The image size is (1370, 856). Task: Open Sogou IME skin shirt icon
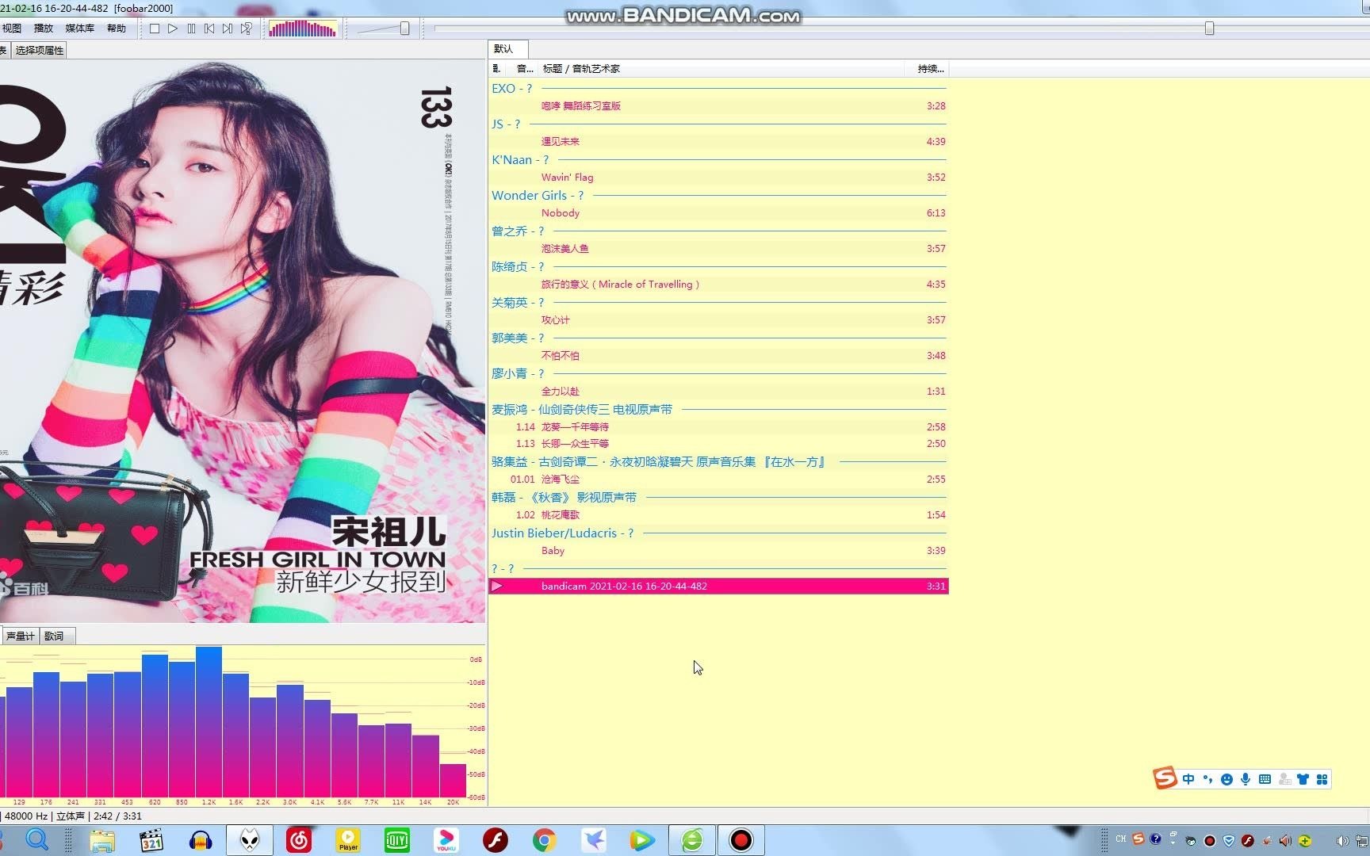click(x=1303, y=780)
